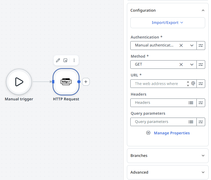Click the select-node cursor icon in node toolbar
This screenshot has width=211, height=180.
point(65,60)
